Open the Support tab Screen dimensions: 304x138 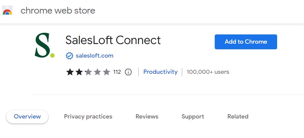192,116
